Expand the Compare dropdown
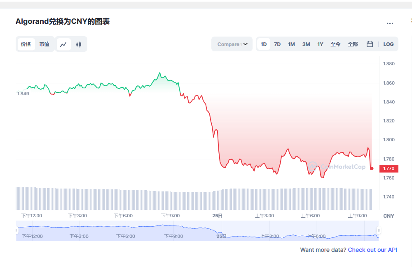The image size is (412, 267). tap(232, 44)
